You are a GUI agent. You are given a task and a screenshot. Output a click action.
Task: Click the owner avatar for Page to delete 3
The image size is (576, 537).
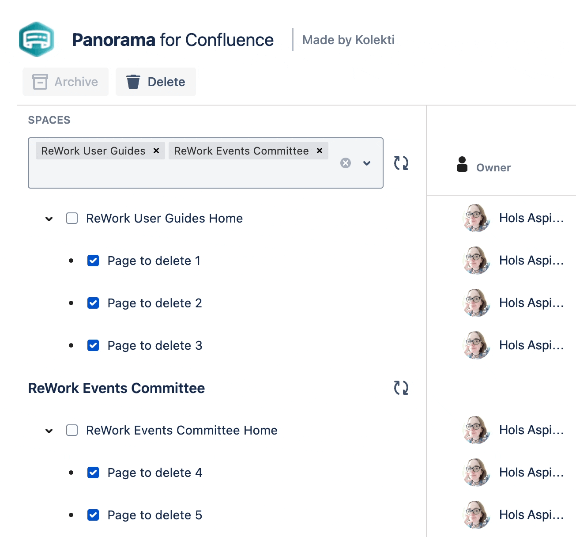tap(476, 345)
